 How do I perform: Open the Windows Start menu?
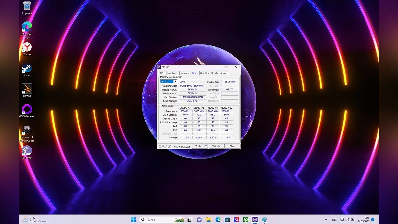(x=133, y=220)
